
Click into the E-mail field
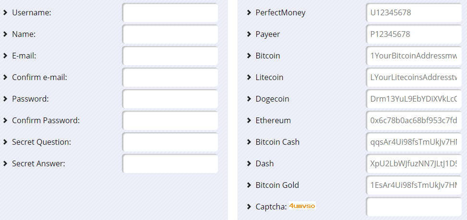(170, 56)
